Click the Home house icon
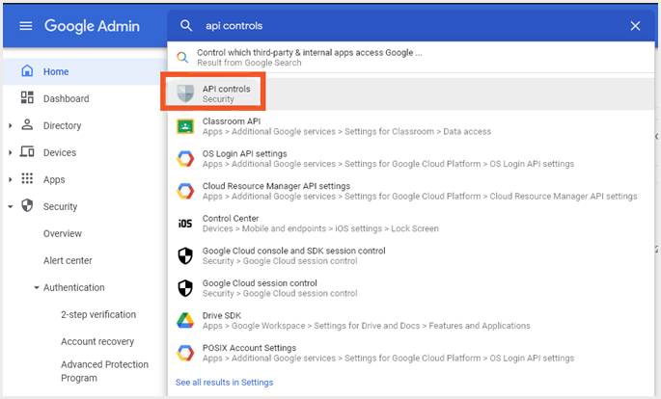The image size is (661, 399). pyautogui.click(x=27, y=70)
